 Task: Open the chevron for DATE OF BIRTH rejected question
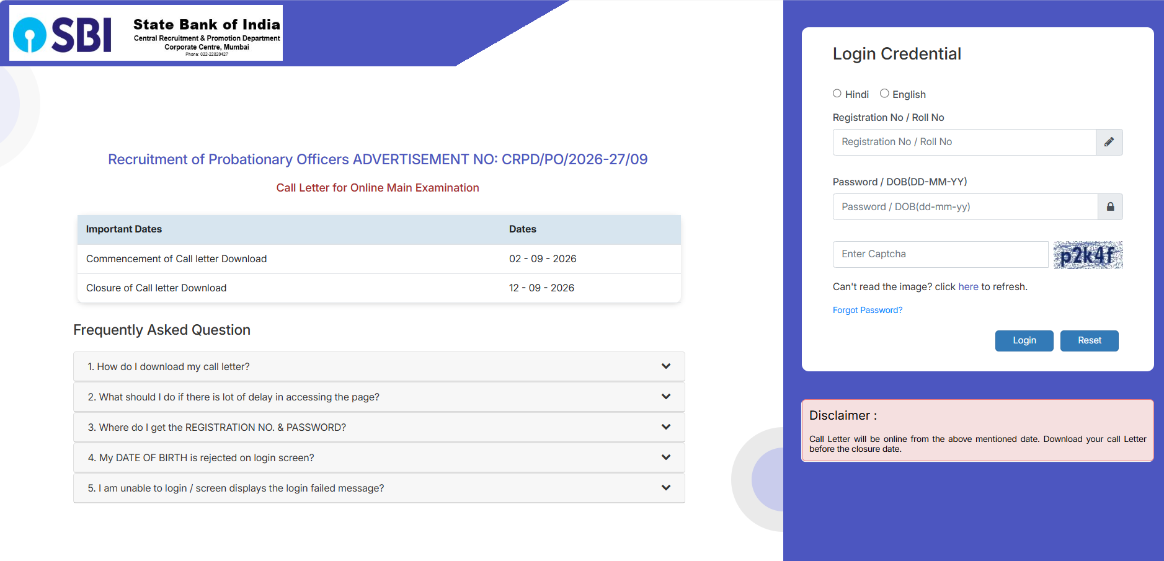pyautogui.click(x=666, y=457)
